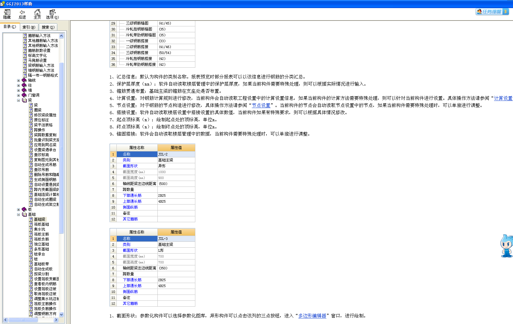
Task: Collapse the 基础 tree node
Action: point(18,214)
